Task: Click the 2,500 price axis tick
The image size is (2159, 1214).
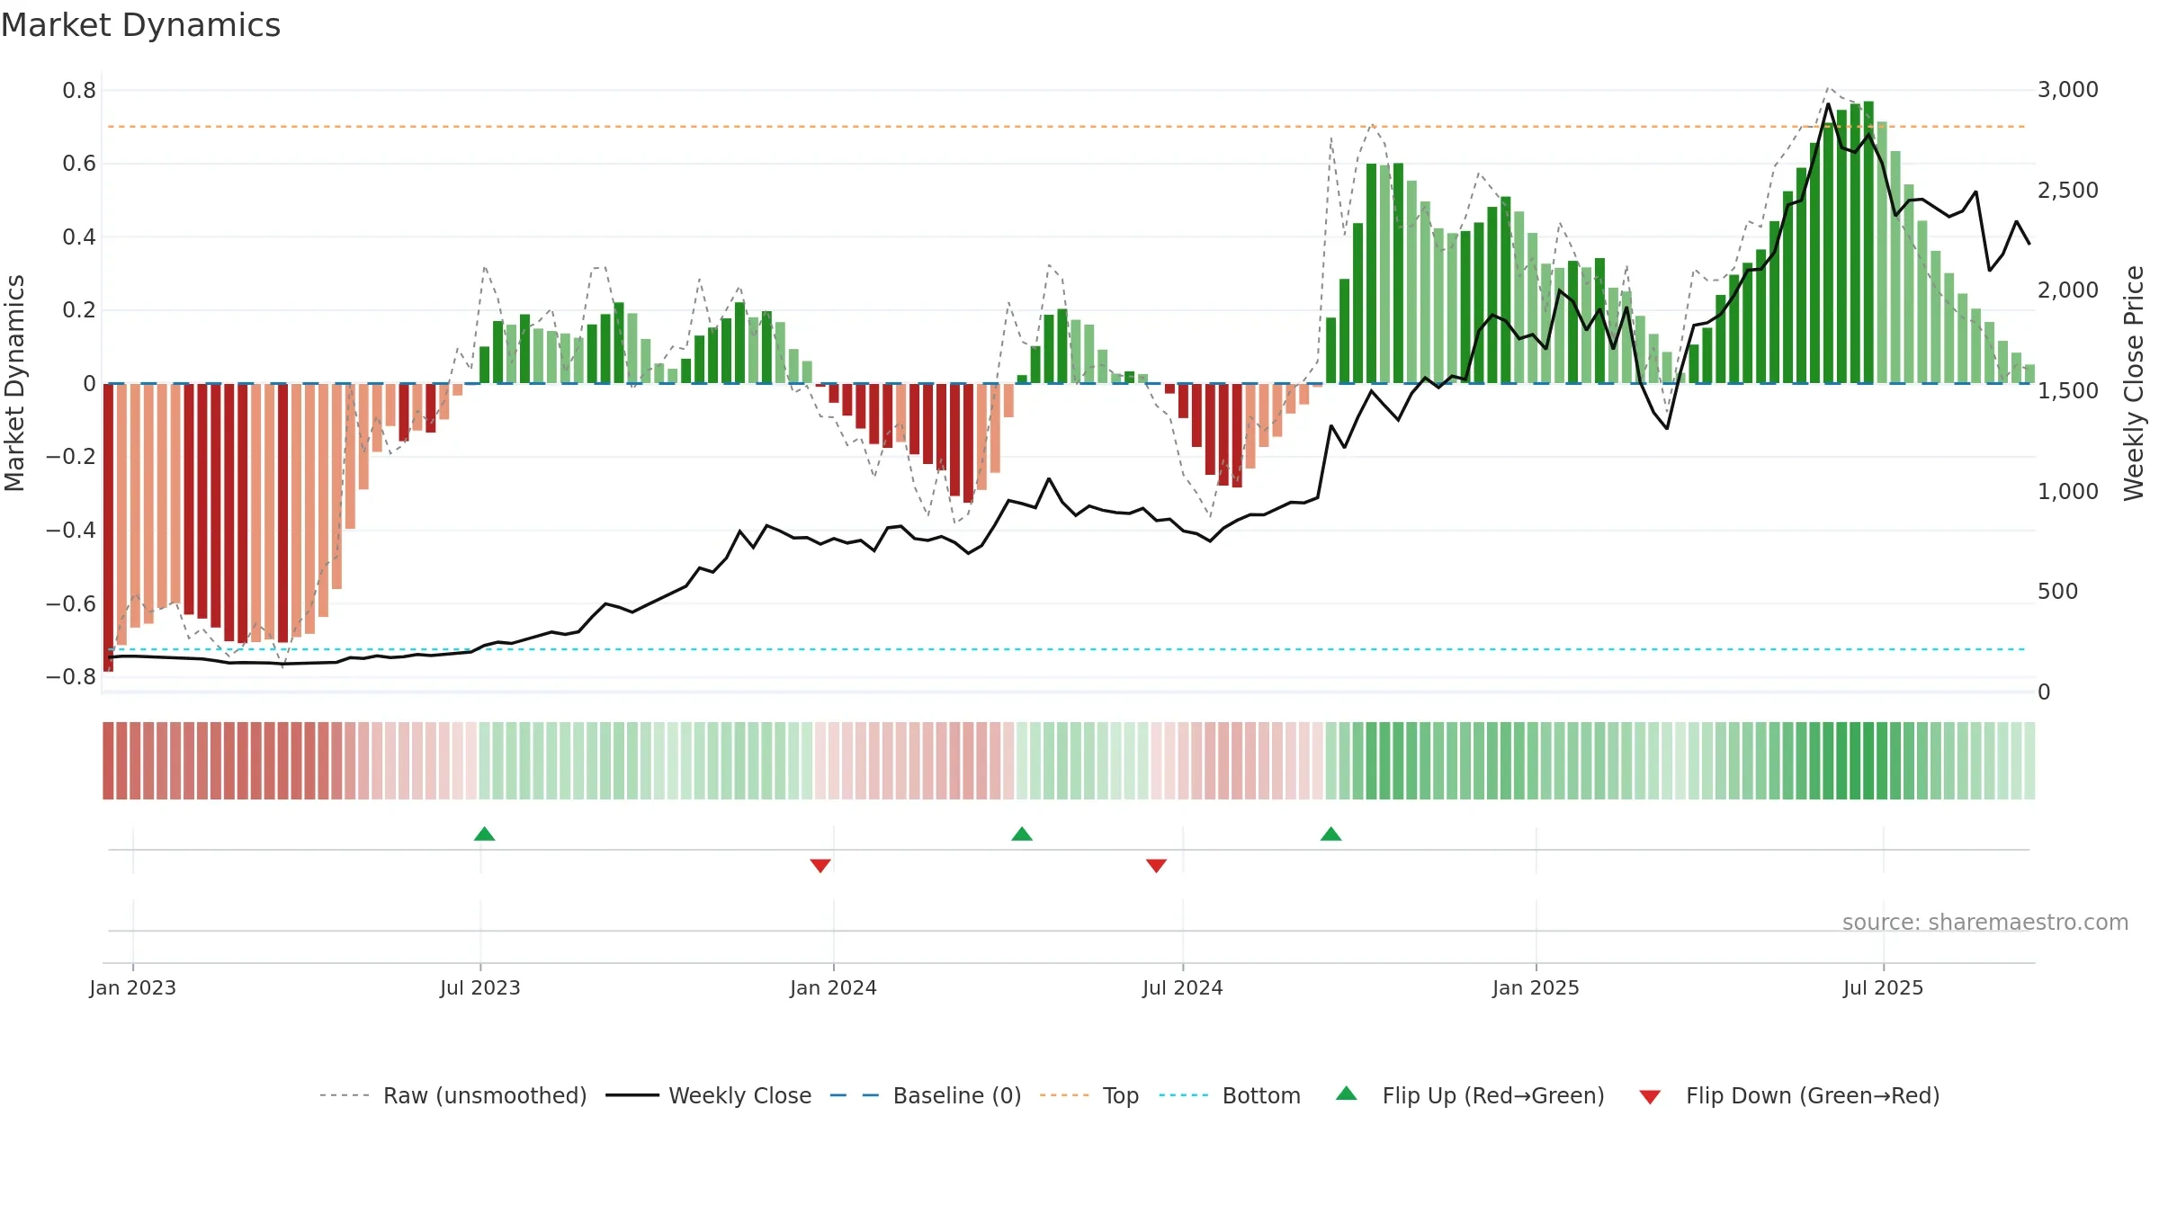Action: (2068, 191)
